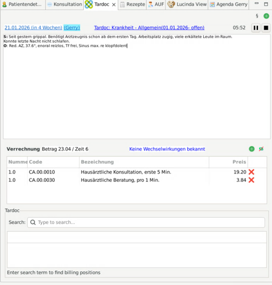
Task: Open the Agenda Gerry tab
Action: click(x=228, y=5)
